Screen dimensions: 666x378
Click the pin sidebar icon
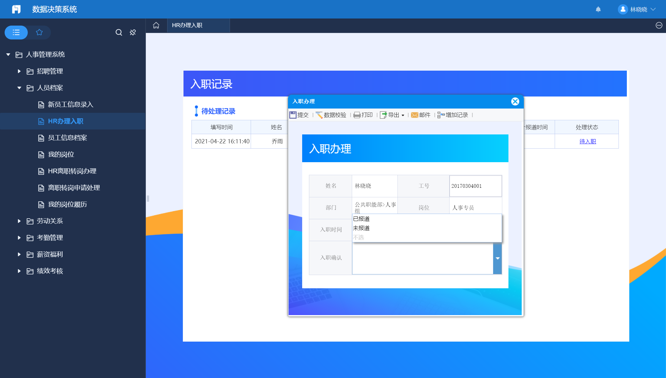(133, 32)
